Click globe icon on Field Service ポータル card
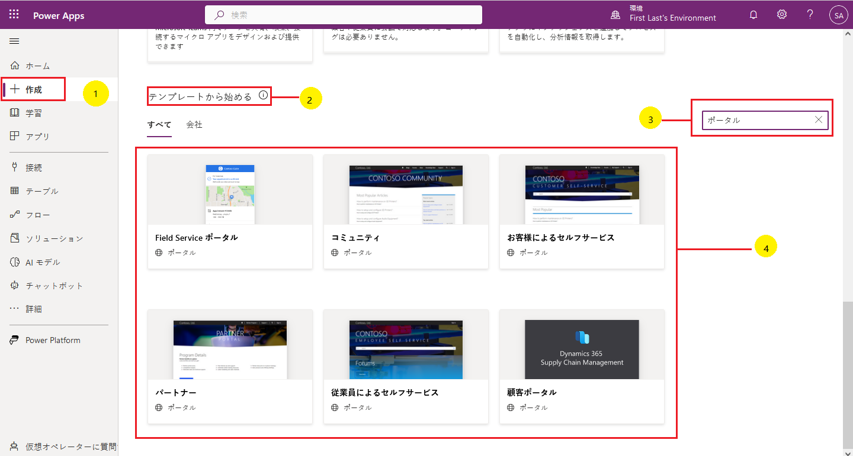The width and height of the screenshot is (853, 456). point(159,253)
